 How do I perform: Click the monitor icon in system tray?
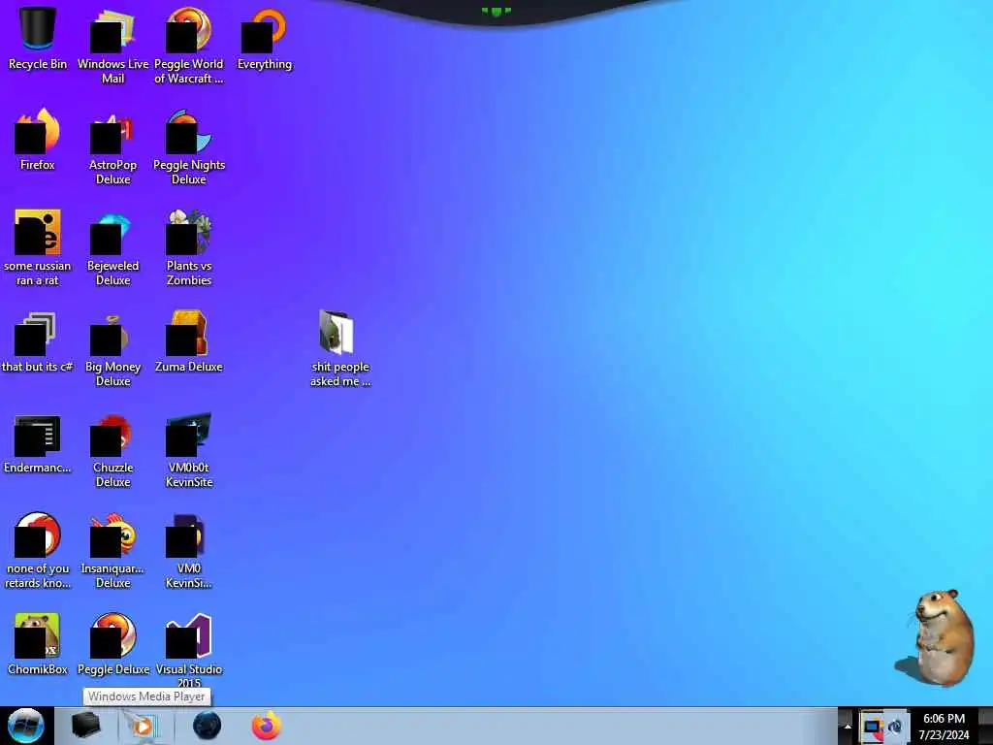click(x=872, y=727)
